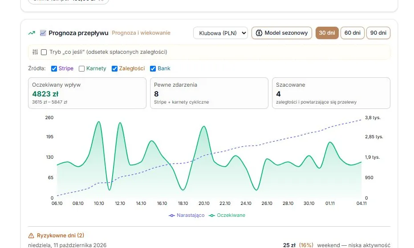Click the 10.10 x-axis date label
Image resolution: width=414 pixels, height=248 pixels.
click(x=99, y=204)
